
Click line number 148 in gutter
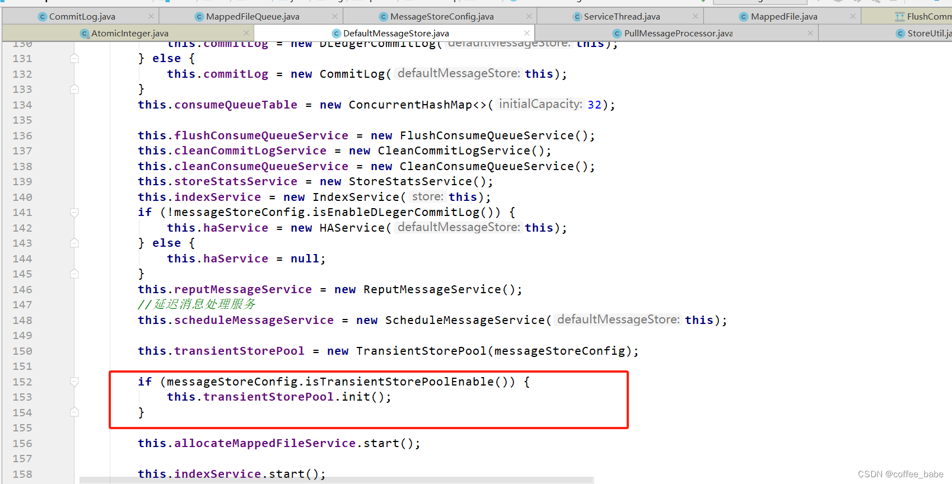pos(22,320)
